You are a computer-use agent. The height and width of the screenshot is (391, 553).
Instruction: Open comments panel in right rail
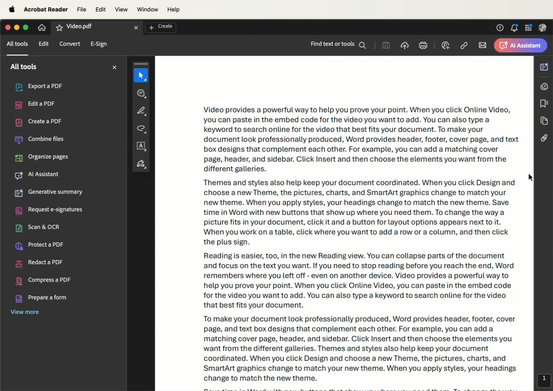click(x=544, y=86)
